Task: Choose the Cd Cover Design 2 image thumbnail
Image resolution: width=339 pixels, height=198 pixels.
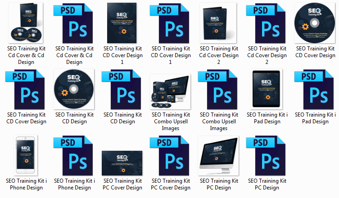Action: tap(218, 23)
